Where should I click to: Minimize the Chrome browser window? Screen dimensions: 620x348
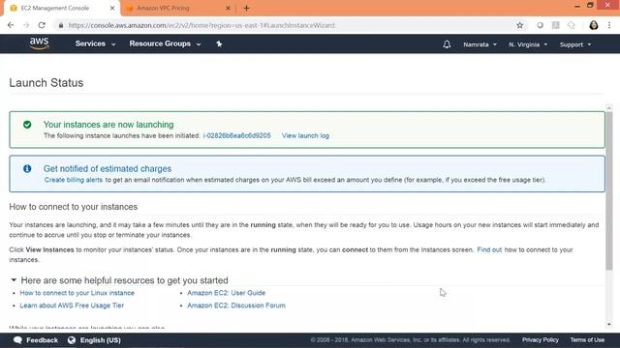click(577, 6)
